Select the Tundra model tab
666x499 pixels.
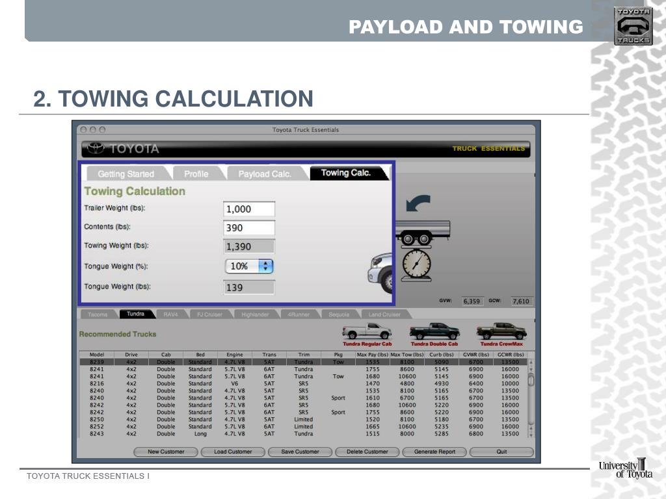coord(135,314)
